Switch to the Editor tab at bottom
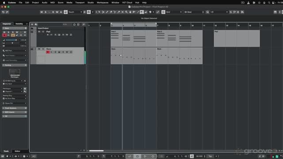This screenshot has width=283, height=159. coord(18,151)
